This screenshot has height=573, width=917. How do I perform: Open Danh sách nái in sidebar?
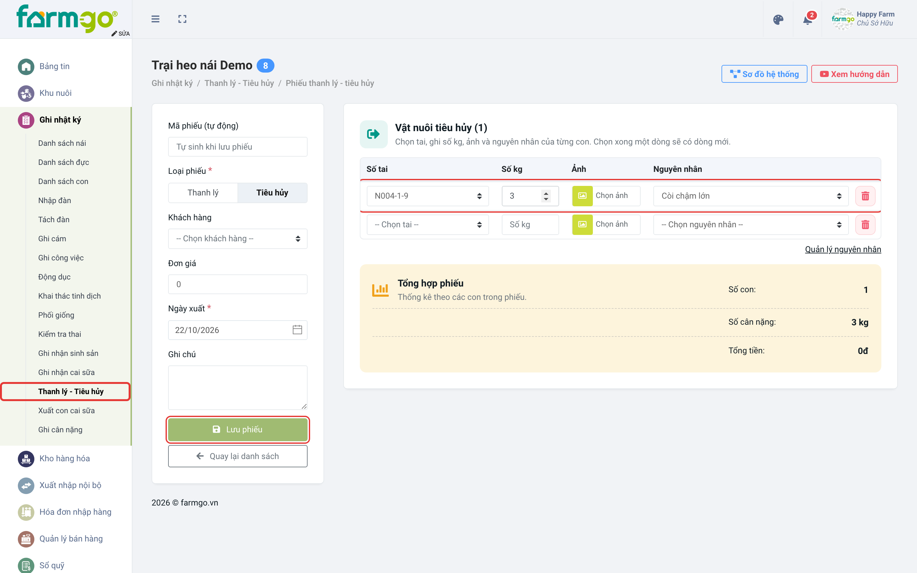62,143
